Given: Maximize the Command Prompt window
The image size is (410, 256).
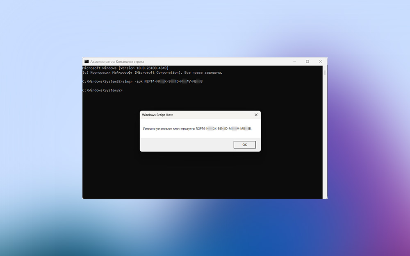Looking at the screenshot, I should point(307,61).
